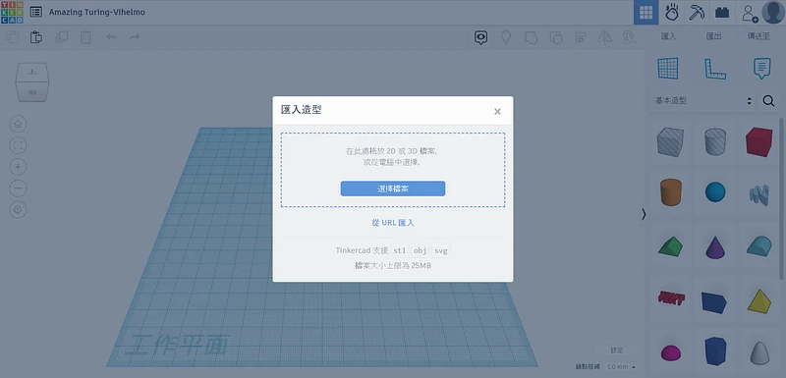The height and width of the screenshot is (378, 786).
Task: Open the 基本造型 shapes dropdown
Action: click(x=702, y=100)
